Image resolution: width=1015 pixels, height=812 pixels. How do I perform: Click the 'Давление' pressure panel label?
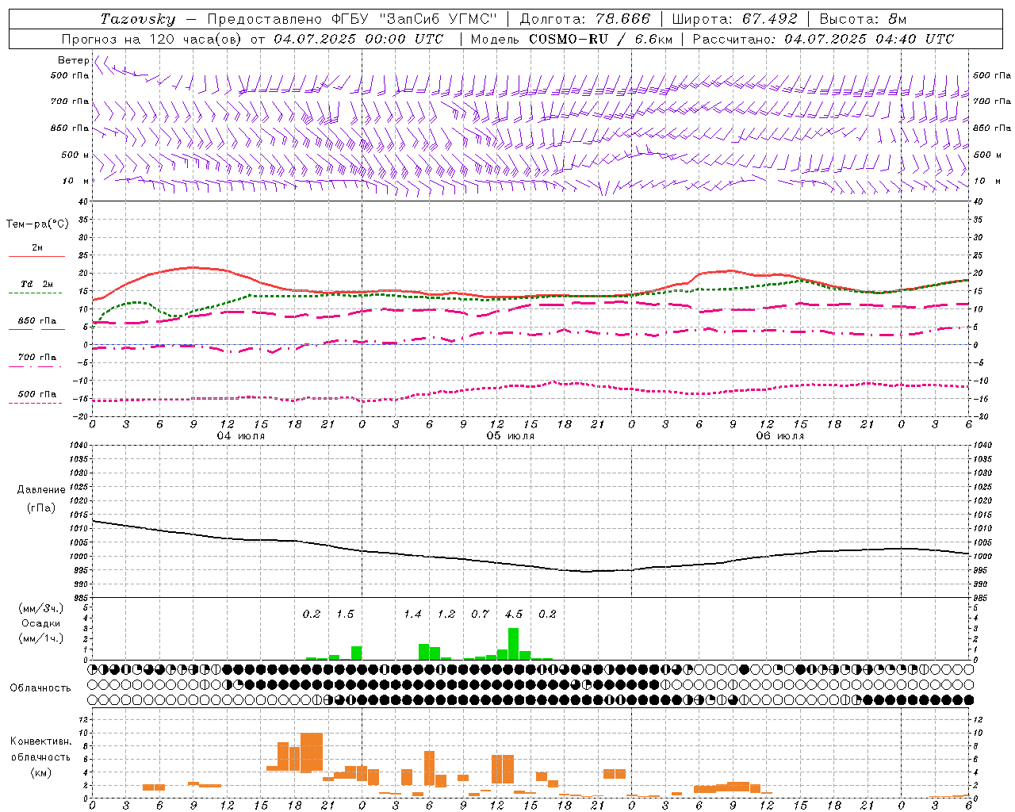click(x=41, y=490)
